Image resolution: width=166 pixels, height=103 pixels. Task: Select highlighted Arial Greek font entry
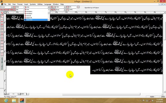[x=36, y=20]
